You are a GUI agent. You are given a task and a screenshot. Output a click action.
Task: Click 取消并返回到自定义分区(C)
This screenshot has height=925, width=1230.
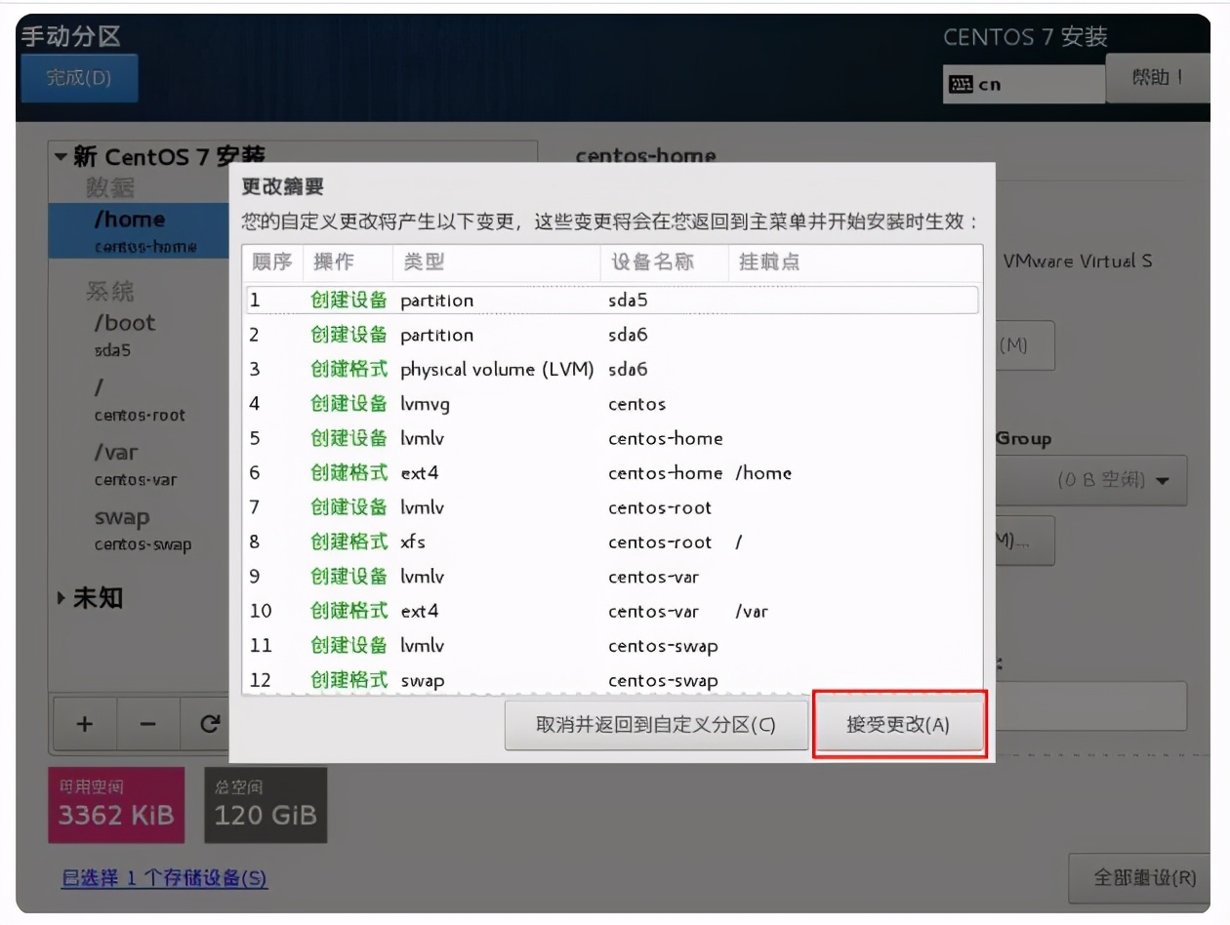tap(655, 725)
